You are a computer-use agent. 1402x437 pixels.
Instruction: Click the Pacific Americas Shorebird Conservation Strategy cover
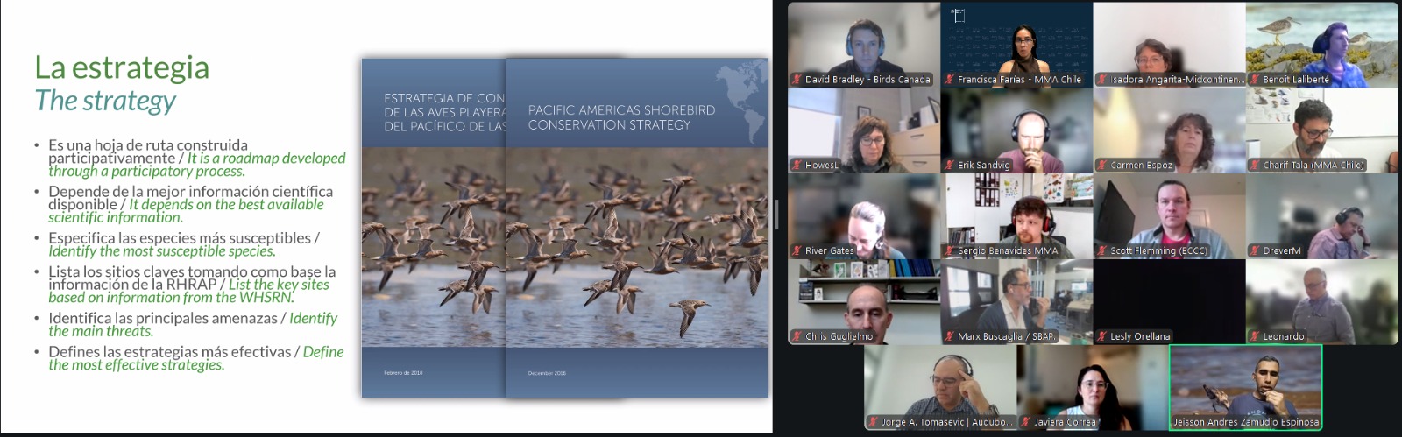tap(637, 228)
